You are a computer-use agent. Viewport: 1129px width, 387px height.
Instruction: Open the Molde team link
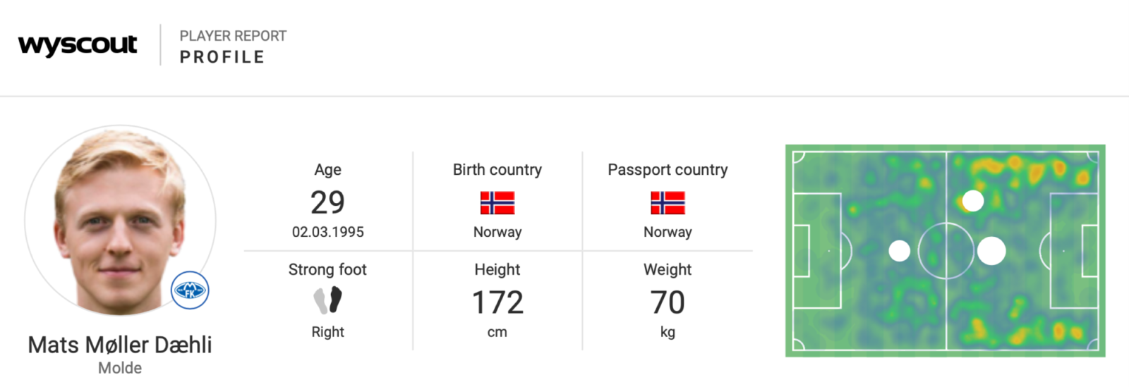point(120,368)
